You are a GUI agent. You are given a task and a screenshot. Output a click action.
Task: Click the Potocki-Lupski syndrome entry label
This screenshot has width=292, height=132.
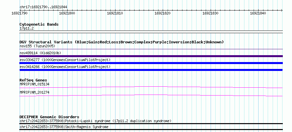tap(95, 121)
